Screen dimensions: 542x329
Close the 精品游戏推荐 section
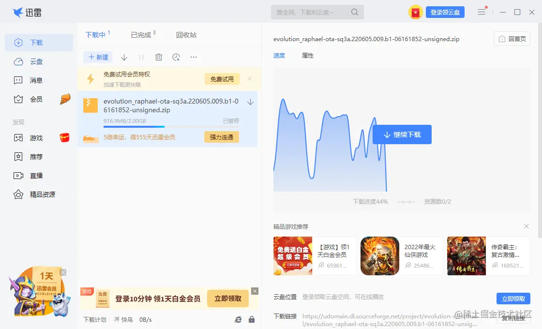[x=527, y=226]
